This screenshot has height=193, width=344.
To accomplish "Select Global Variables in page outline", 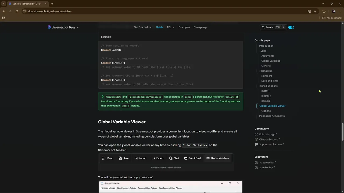I will [x=271, y=61].
